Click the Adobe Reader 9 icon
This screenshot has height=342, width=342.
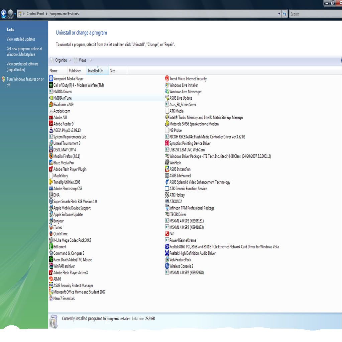coord(51,124)
